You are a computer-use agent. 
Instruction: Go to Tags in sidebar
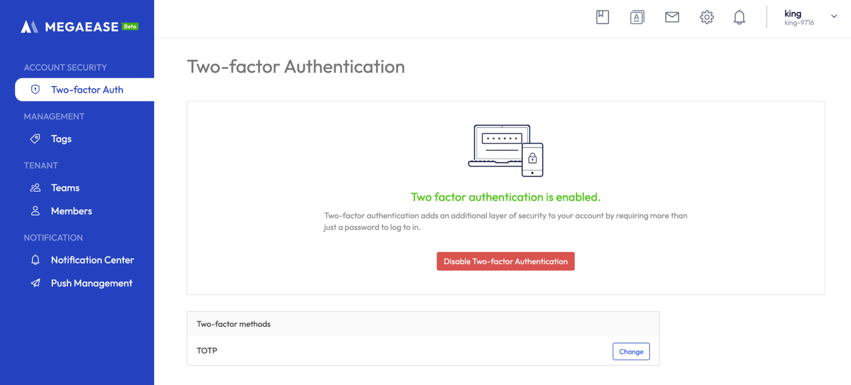pyautogui.click(x=61, y=139)
